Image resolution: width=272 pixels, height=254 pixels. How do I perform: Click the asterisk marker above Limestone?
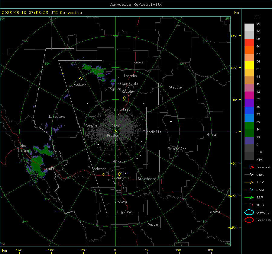point(57,114)
